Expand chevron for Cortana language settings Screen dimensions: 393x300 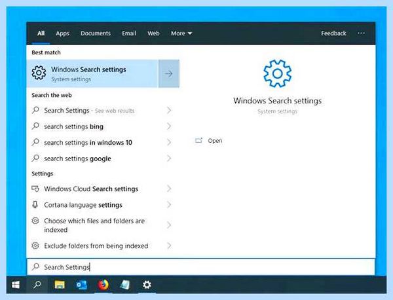tap(169, 205)
